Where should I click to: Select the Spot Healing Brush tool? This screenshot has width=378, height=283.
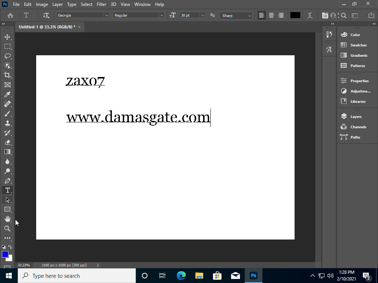pyautogui.click(x=7, y=104)
